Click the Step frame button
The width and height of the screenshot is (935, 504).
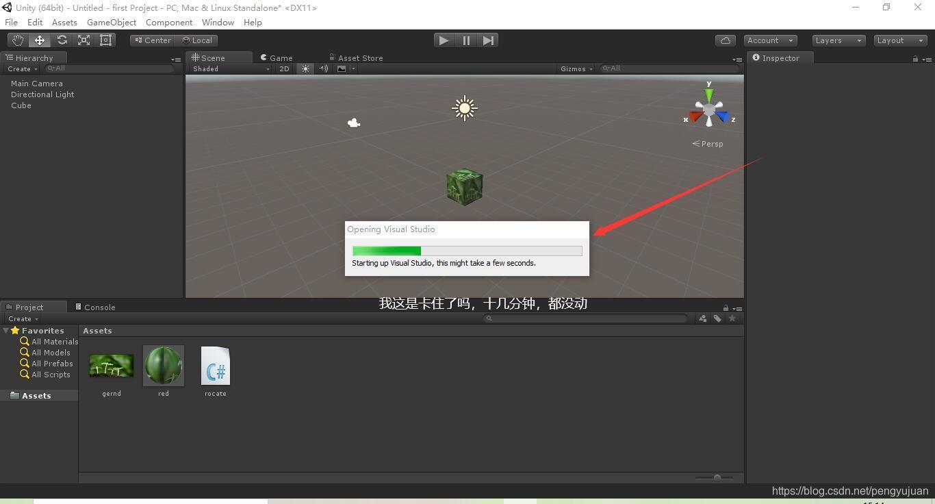[x=488, y=40]
